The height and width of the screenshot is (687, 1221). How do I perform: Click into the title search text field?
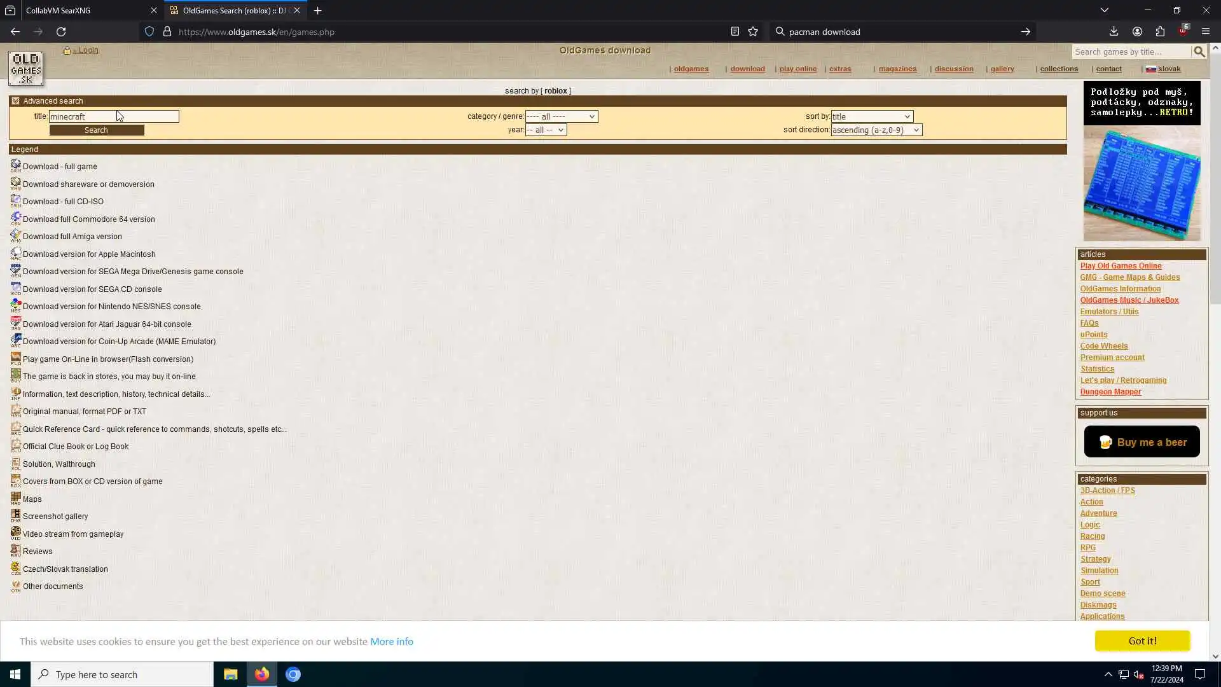coord(114,116)
